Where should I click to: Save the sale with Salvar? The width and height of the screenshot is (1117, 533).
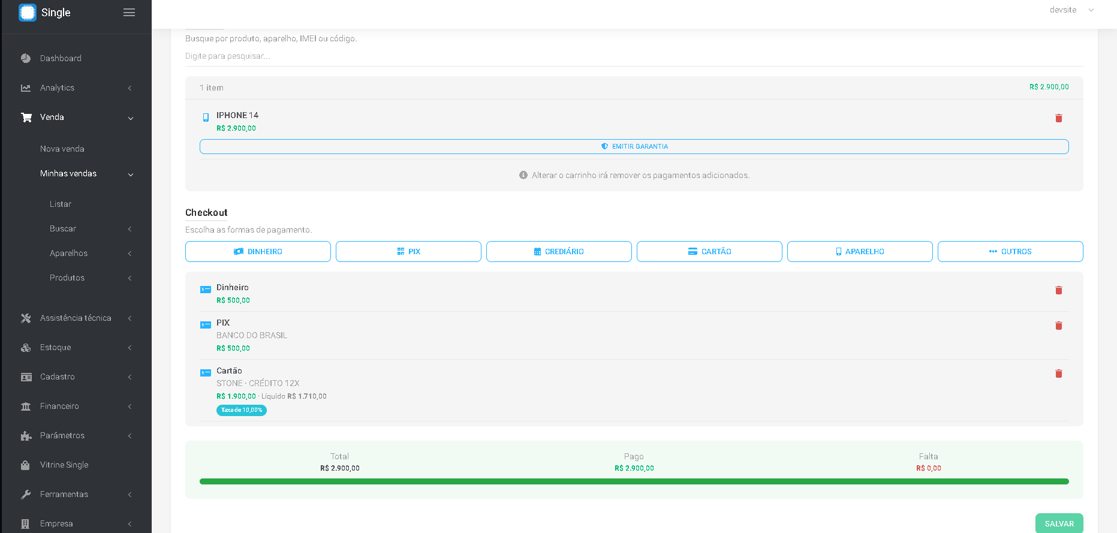click(1059, 523)
